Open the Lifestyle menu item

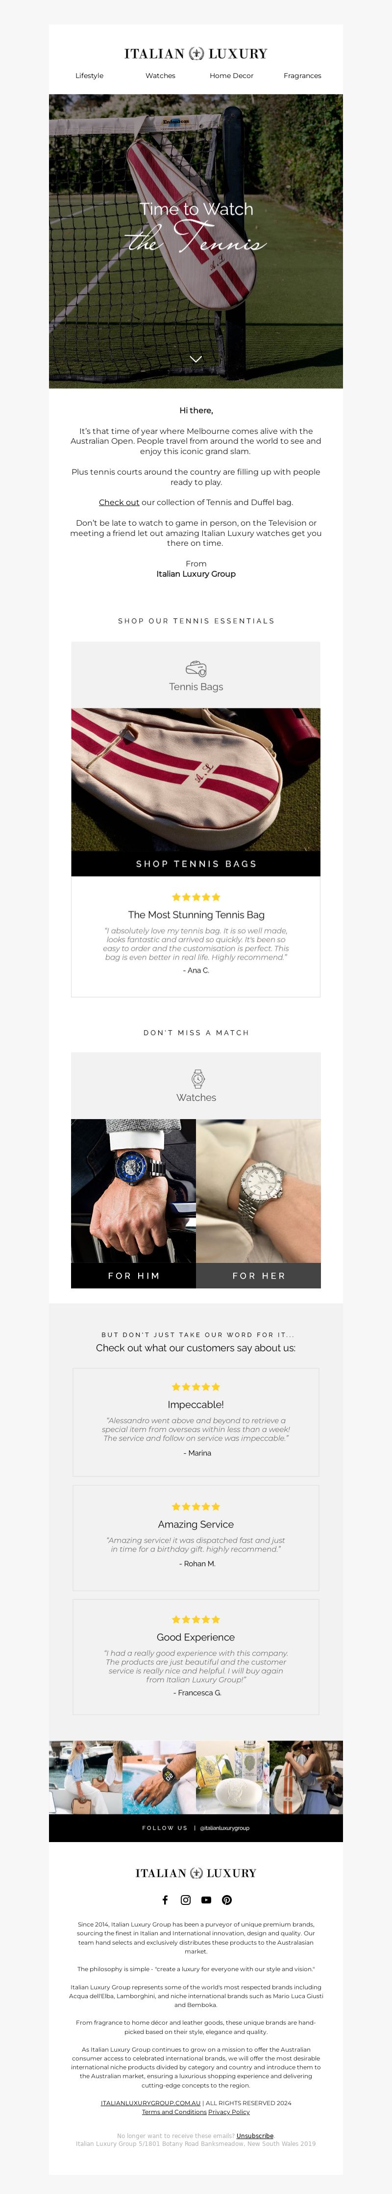(89, 76)
